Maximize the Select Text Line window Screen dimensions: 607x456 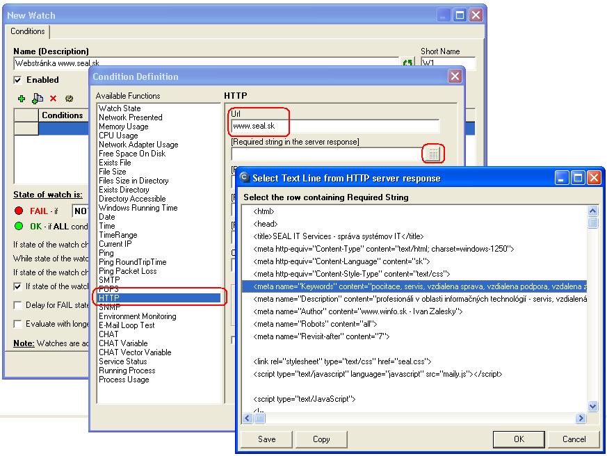pos(578,178)
